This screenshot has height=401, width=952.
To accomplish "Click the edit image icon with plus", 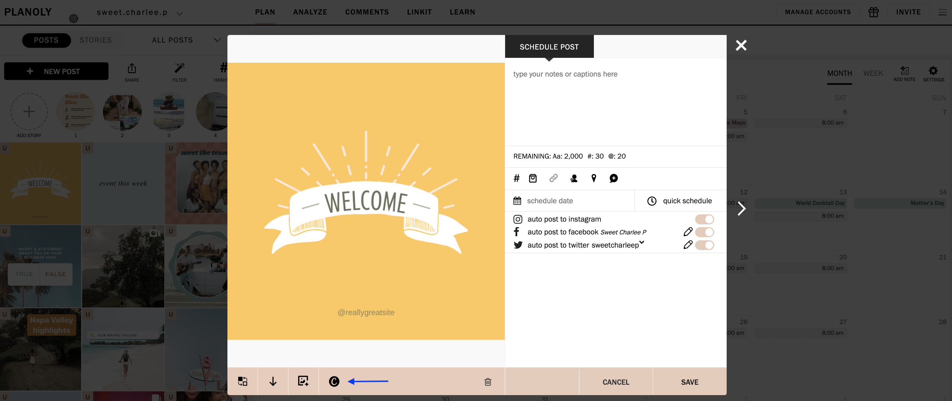I will point(303,381).
